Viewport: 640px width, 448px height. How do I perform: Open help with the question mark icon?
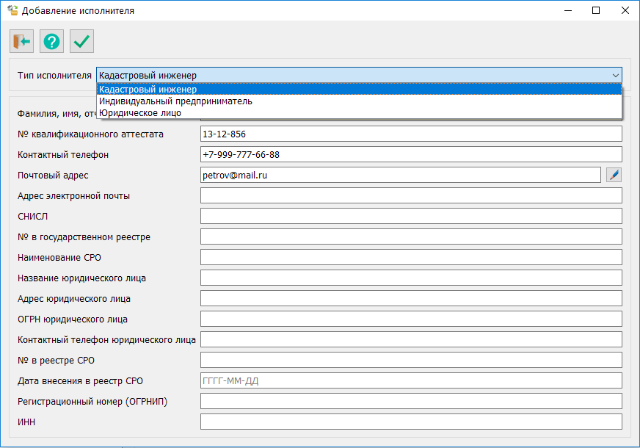52,42
